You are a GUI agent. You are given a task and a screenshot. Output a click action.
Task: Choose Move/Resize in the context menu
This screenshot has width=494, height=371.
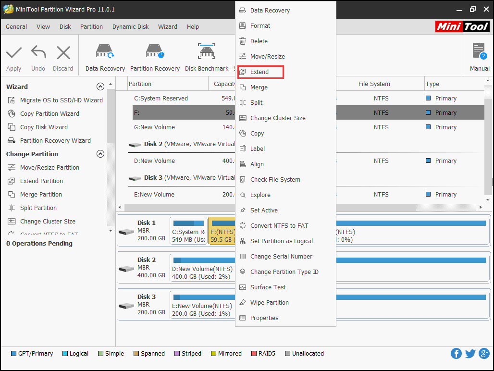point(285,57)
